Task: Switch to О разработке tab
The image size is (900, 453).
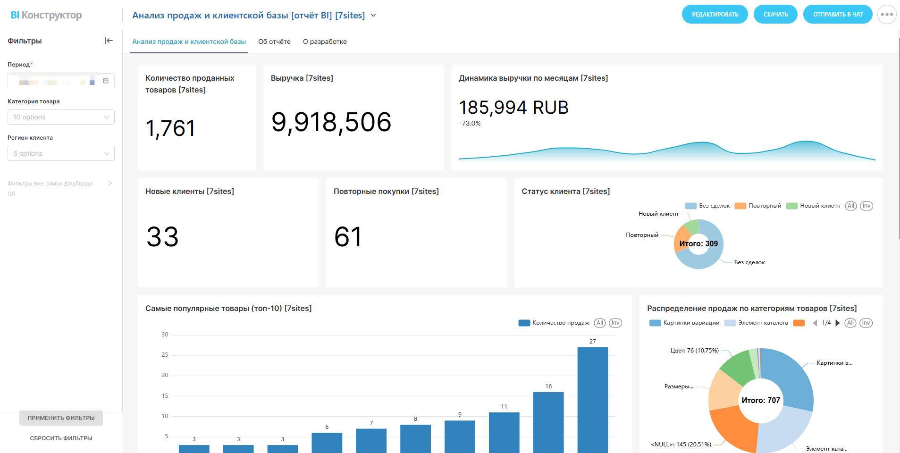Action: click(x=325, y=42)
